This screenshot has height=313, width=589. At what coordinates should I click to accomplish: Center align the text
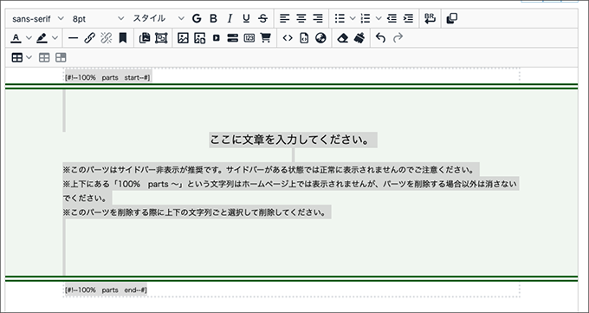click(301, 18)
